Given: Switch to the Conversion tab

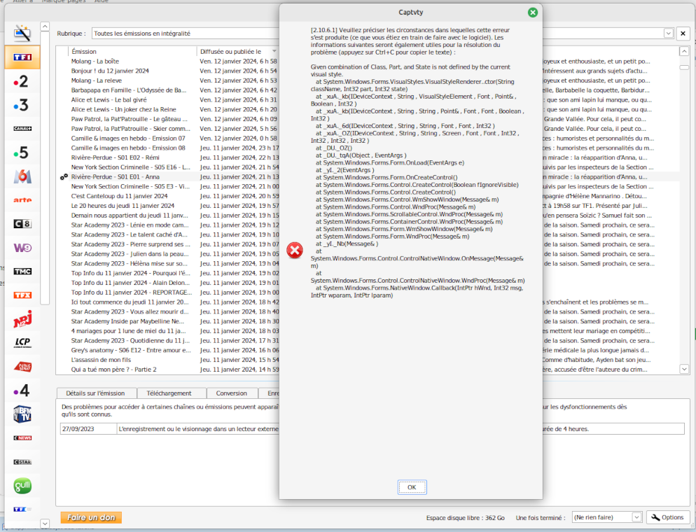Looking at the screenshot, I should pos(231,393).
